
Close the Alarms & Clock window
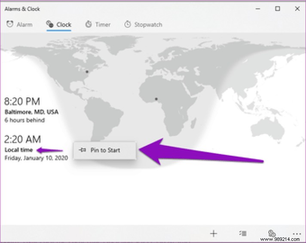tap(297, 9)
